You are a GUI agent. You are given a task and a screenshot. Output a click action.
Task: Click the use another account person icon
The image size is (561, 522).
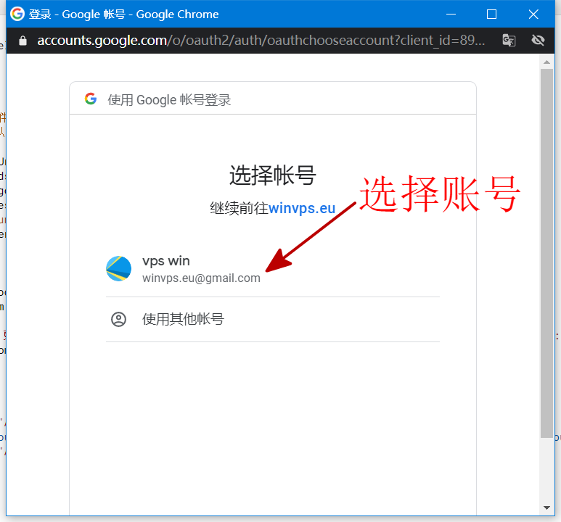tap(118, 319)
